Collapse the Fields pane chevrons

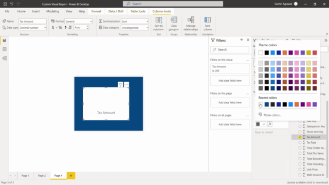tap(326, 40)
